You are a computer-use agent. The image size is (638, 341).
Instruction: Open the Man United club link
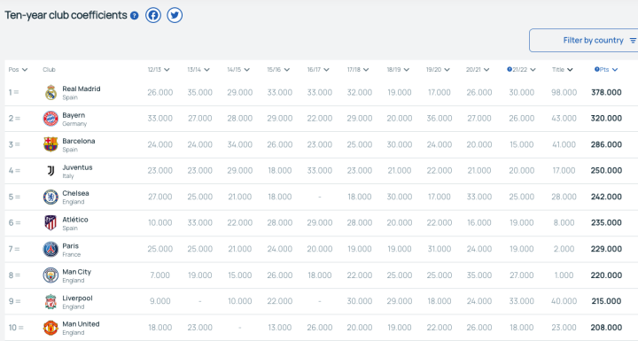pyautogui.click(x=81, y=324)
